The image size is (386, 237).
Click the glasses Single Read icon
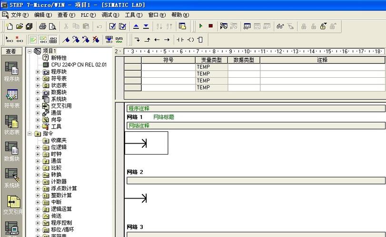(280, 26)
